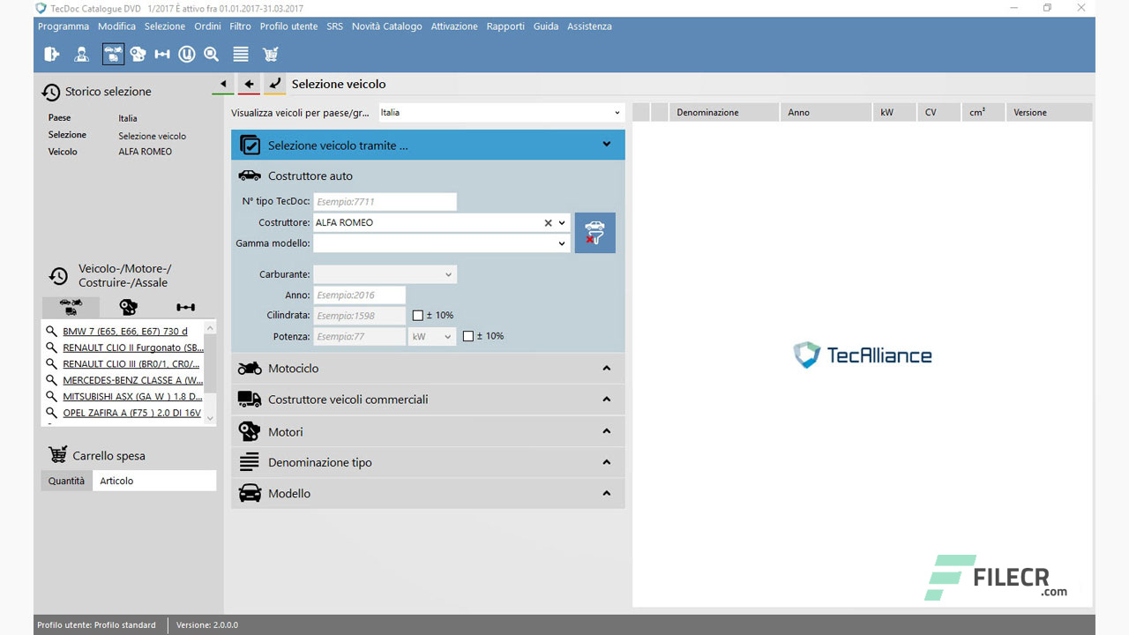Open the shopping cart toolbar icon
1129x635 pixels.
271,55
